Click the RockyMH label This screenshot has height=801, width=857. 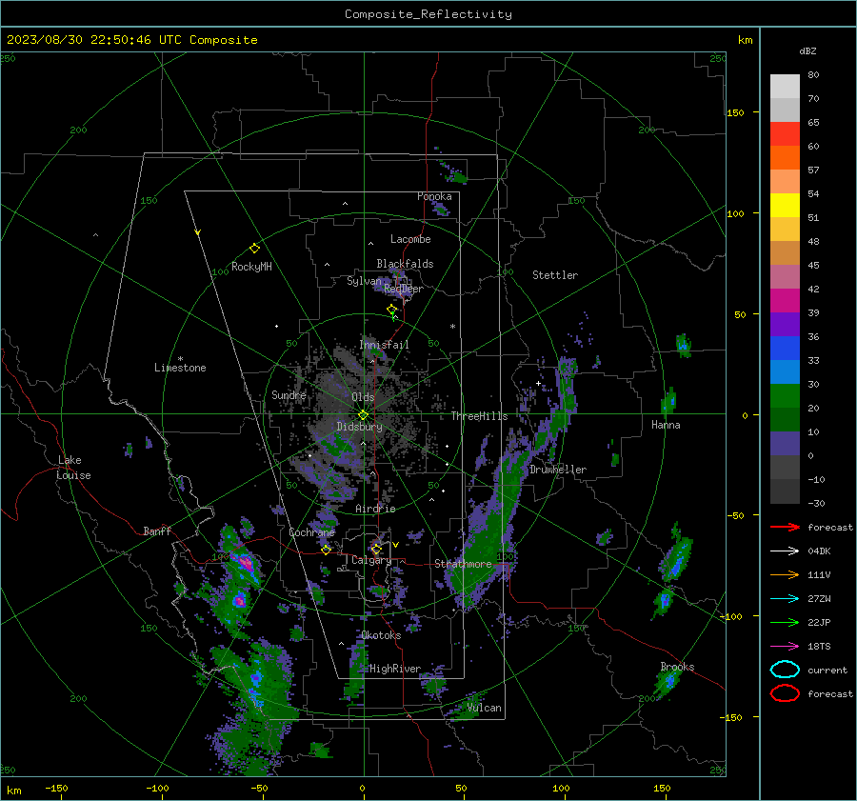251,267
